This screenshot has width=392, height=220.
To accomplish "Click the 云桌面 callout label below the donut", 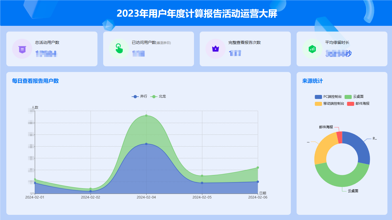I will coord(353,191).
